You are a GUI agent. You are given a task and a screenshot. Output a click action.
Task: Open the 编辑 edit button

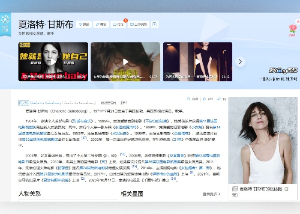tap(101, 24)
